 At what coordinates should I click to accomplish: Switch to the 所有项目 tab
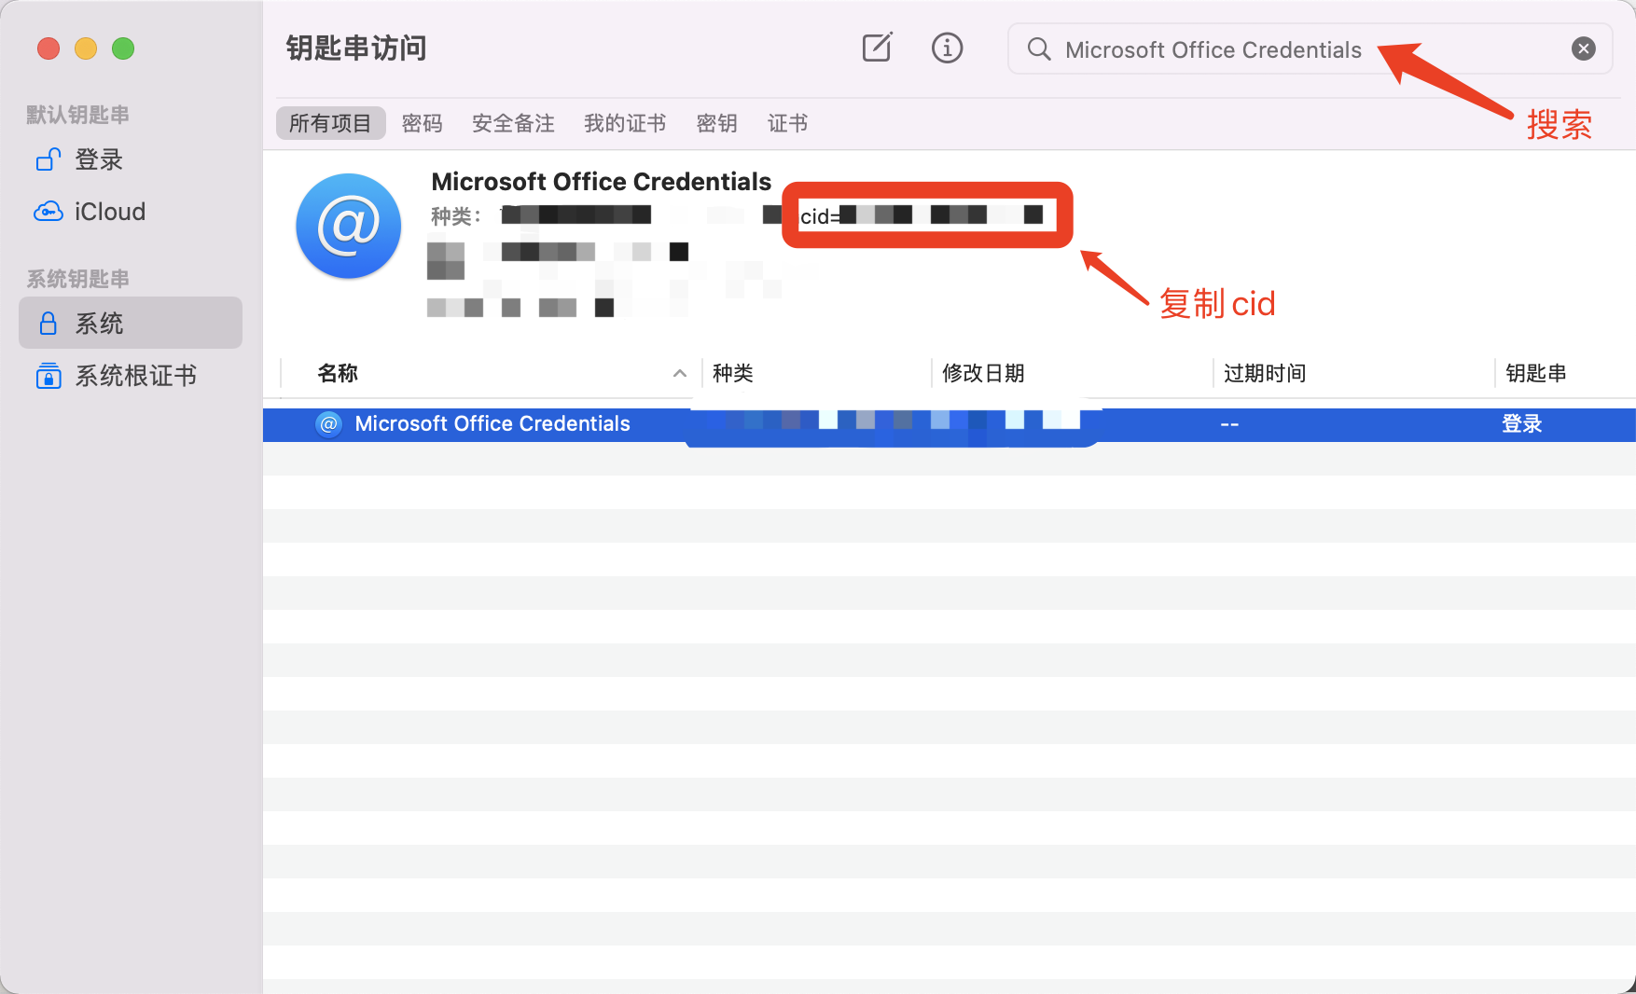click(x=330, y=123)
